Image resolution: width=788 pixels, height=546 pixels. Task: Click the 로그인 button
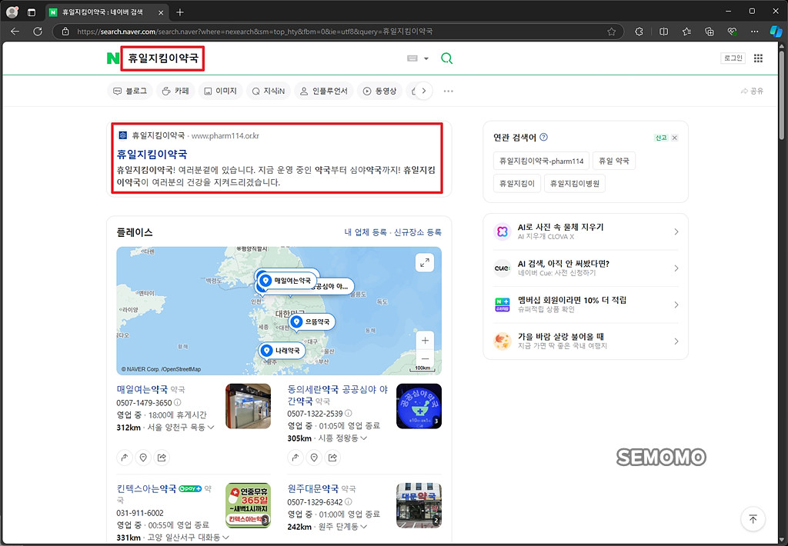pyautogui.click(x=733, y=58)
